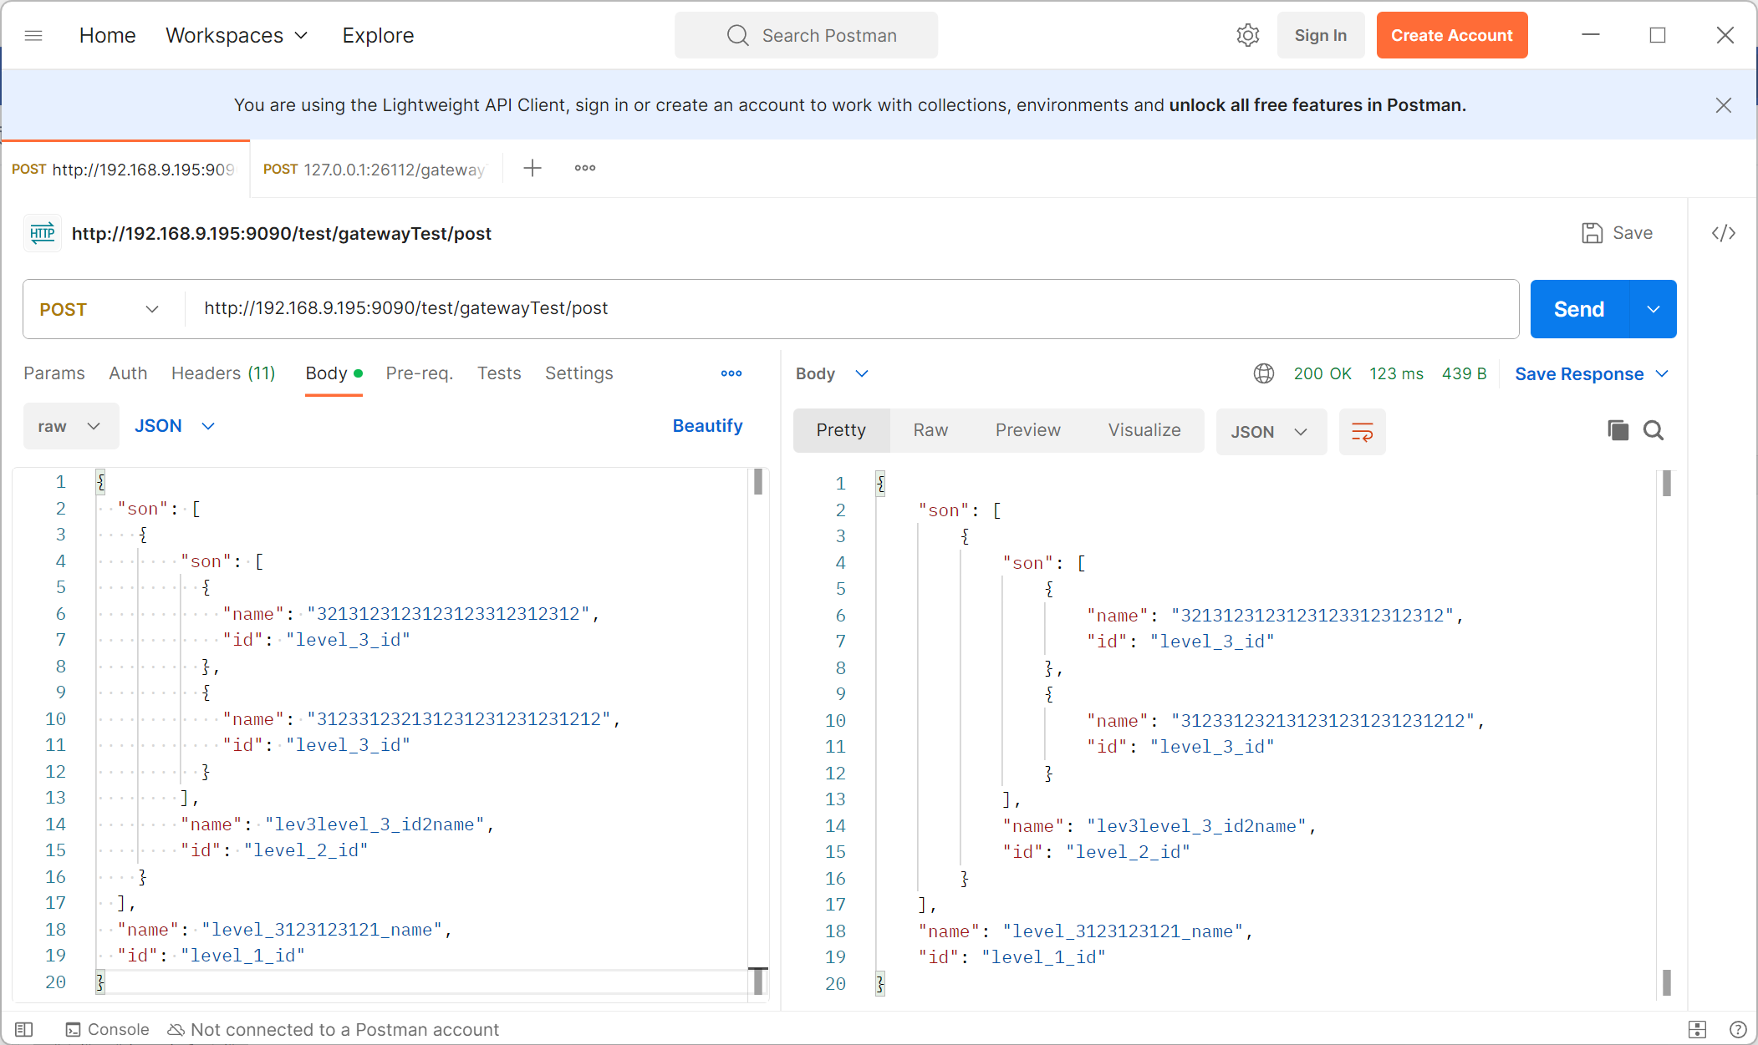Viewport: 1758px width, 1045px height.
Task: Click inside the request URL field
Action: point(836,308)
